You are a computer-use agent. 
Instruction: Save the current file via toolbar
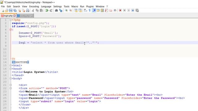click(x=11, y=10)
